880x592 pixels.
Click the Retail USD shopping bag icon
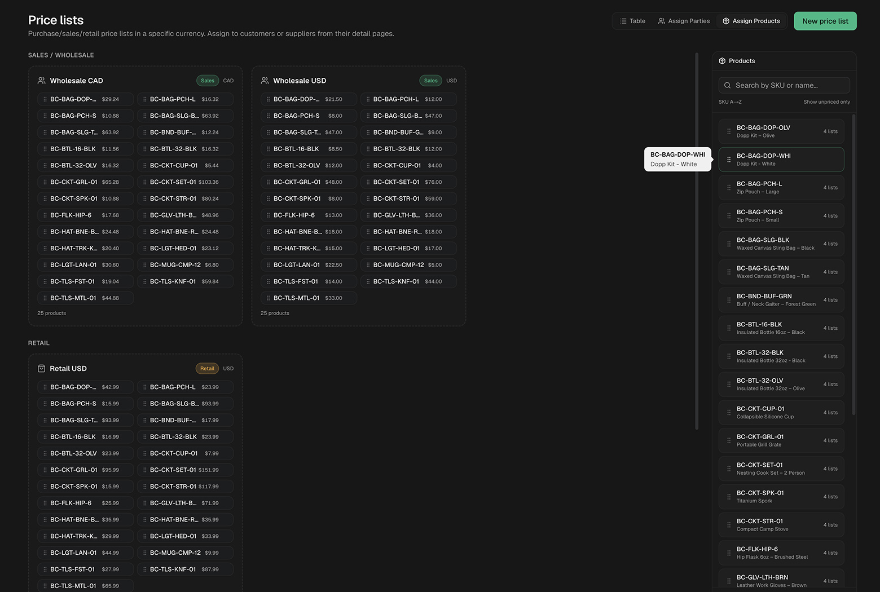(41, 369)
